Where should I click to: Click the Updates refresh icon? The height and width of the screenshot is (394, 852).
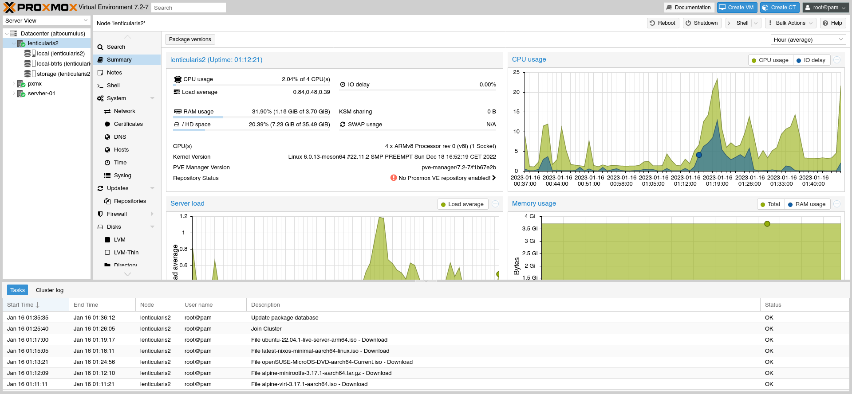tap(100, 188)
